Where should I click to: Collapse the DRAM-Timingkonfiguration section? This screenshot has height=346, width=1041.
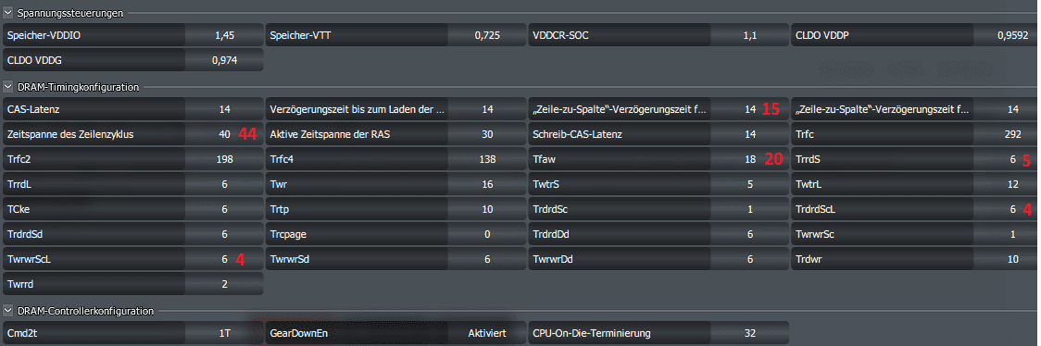(8, 86)
